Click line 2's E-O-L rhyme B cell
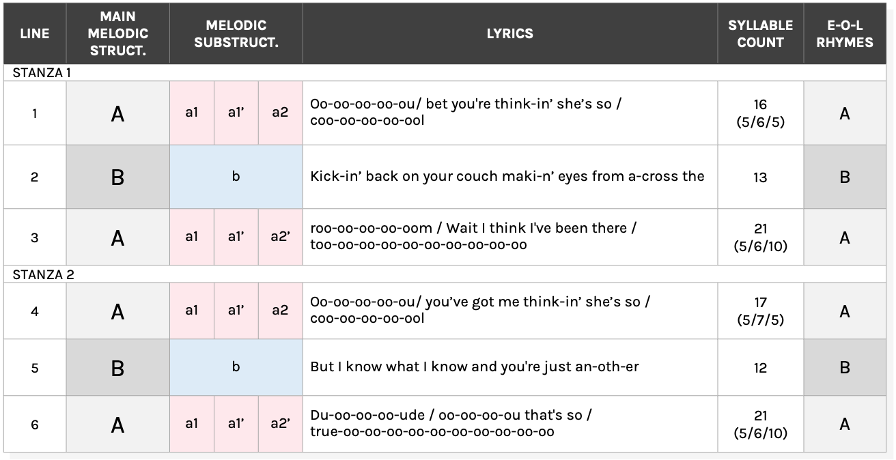 pos(845,177)
